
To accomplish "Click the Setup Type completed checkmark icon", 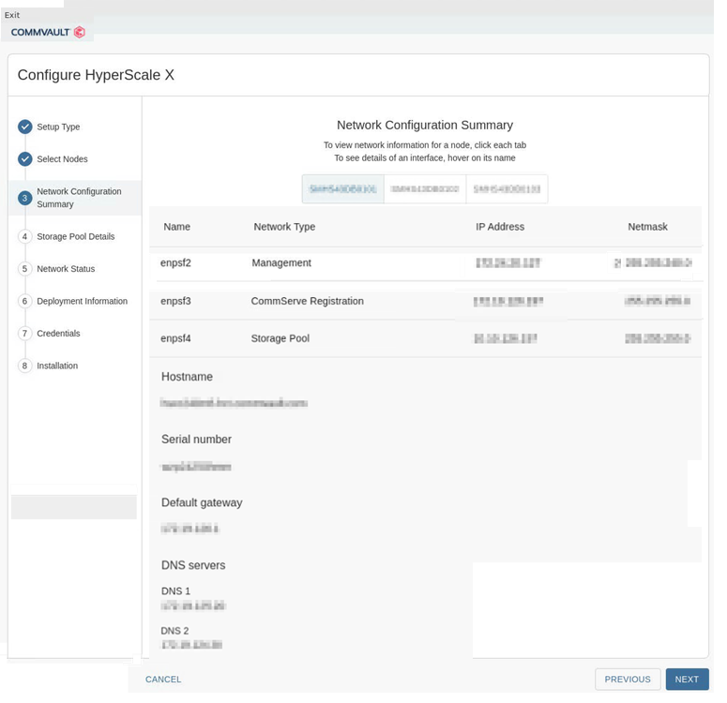I will coord(25,127).
